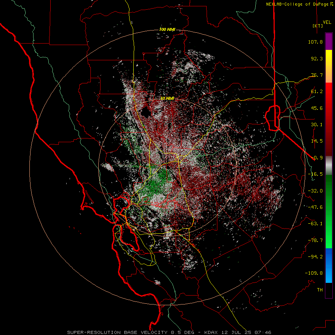Screen dimensions: 335x335
Task: Click the 76.7 velocity scale value
Action: (x=317, y=75)
